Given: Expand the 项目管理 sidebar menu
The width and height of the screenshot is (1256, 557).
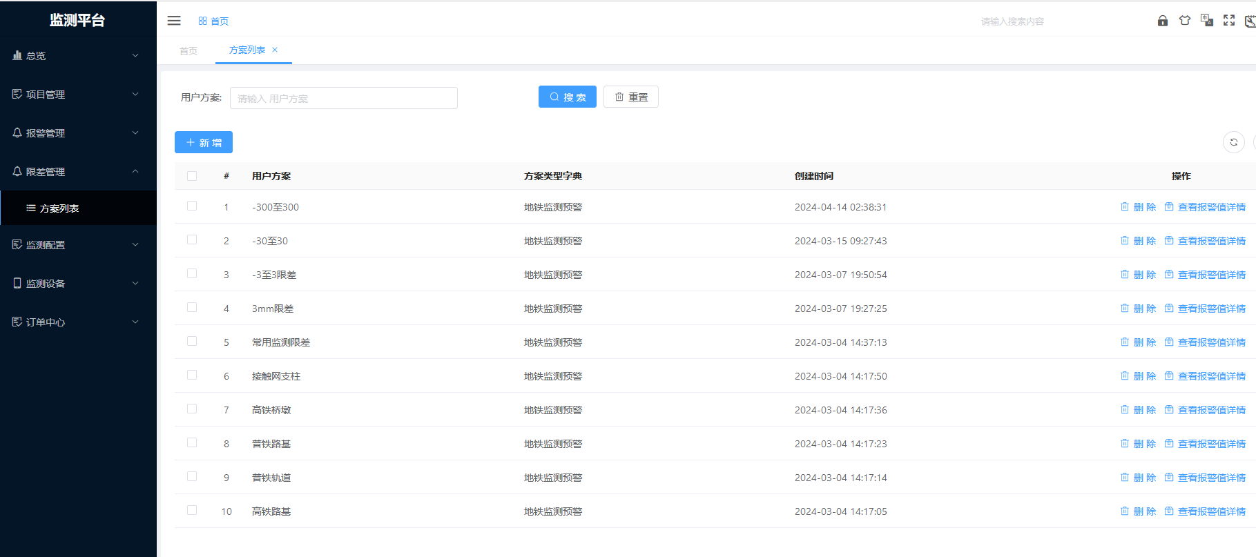Looking at the screenshot, I should pos(76,95).
